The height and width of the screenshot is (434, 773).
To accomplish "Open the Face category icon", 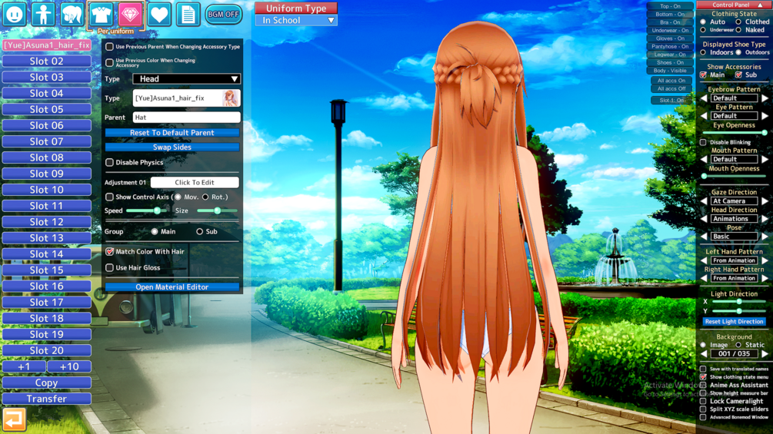I will (15, 15).
